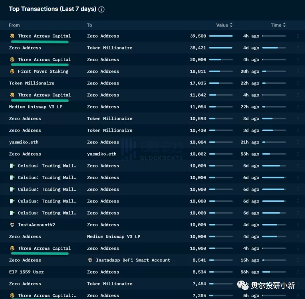This screenshot has width=305, height=299.
Task: Click value bar for 39,500 transaction
Action: (221, 36)
